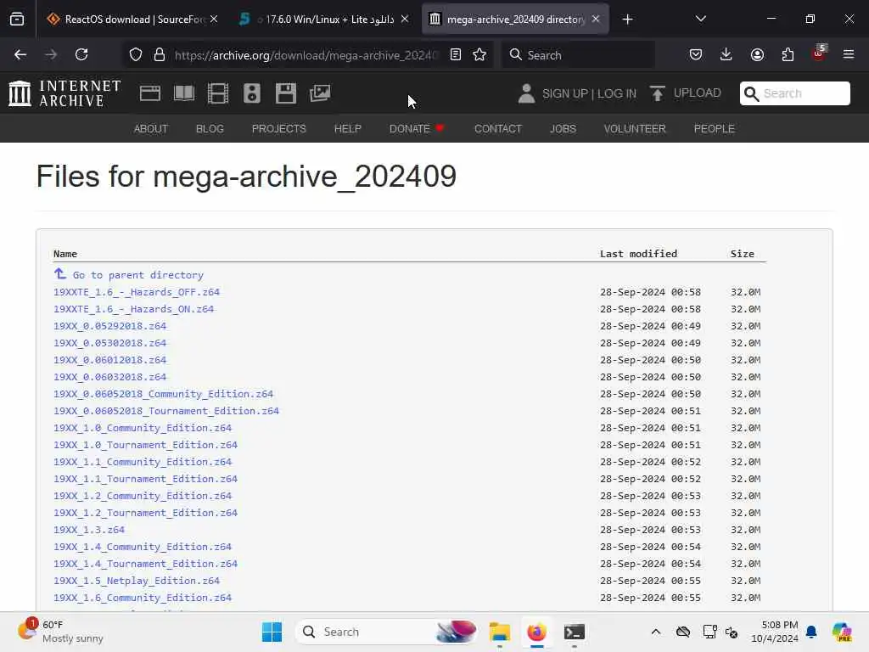Close the mega-archive_202409 tab
Screen dimensions: 869x652
click(596, 20)
